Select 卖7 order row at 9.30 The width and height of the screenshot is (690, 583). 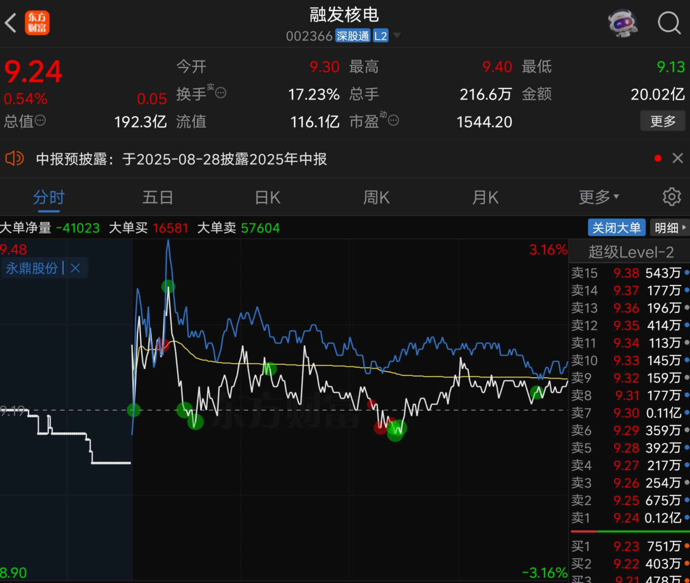click(630, 413)
